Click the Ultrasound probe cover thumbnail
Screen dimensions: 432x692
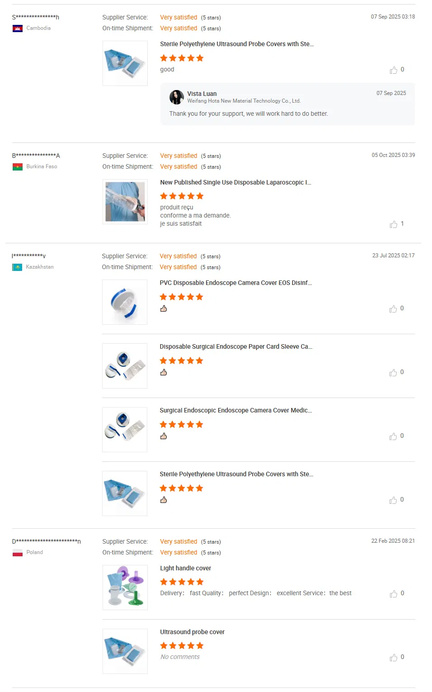coord(125,651)
